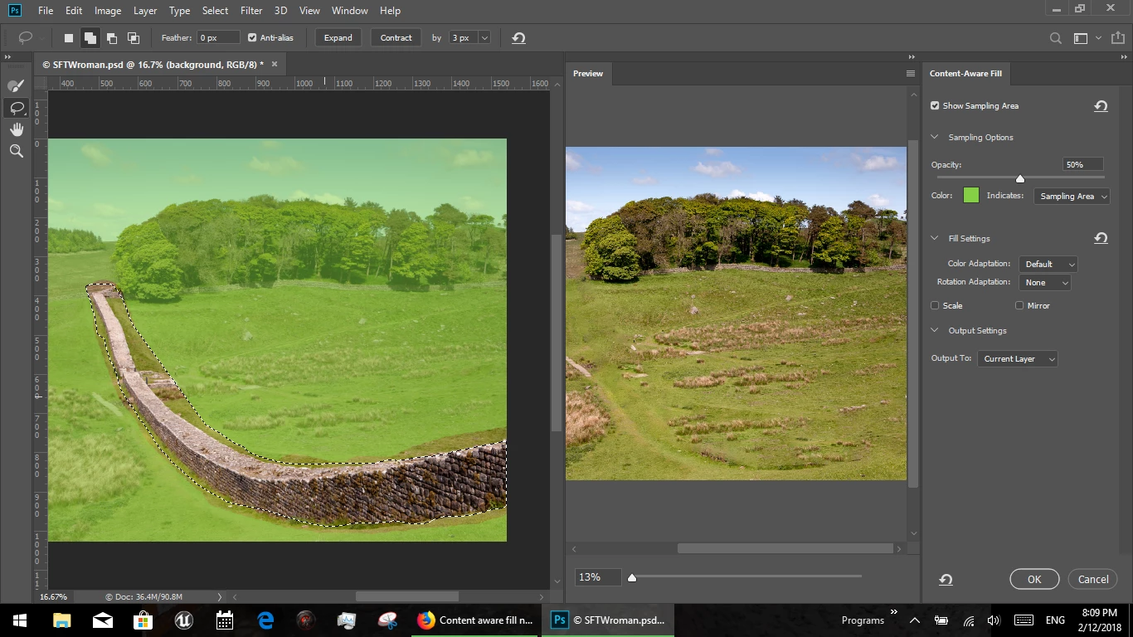Screen dimensions: 1133x637
Task: Open Microsoft Store from taskbar
Action: coord(143,620)
